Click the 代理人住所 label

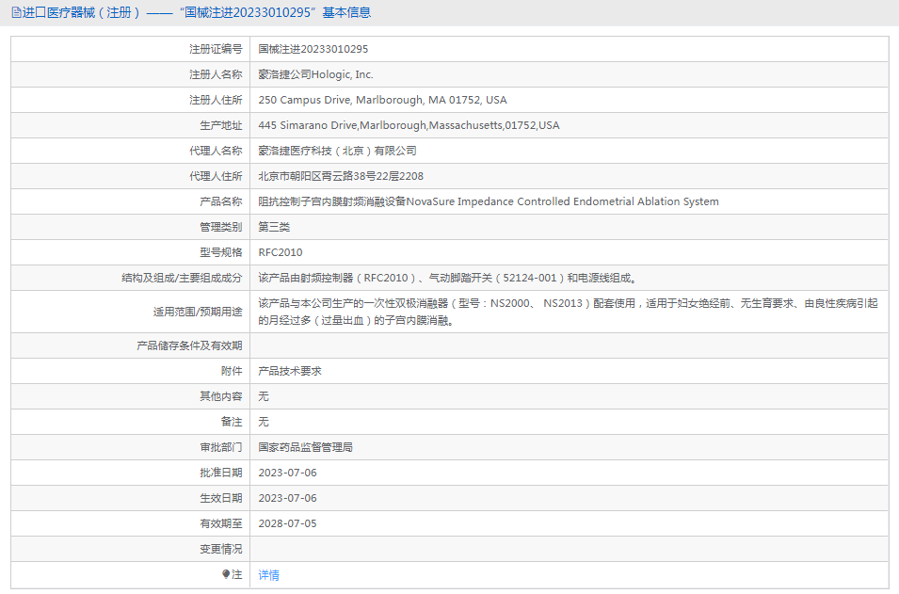[216, 176]
